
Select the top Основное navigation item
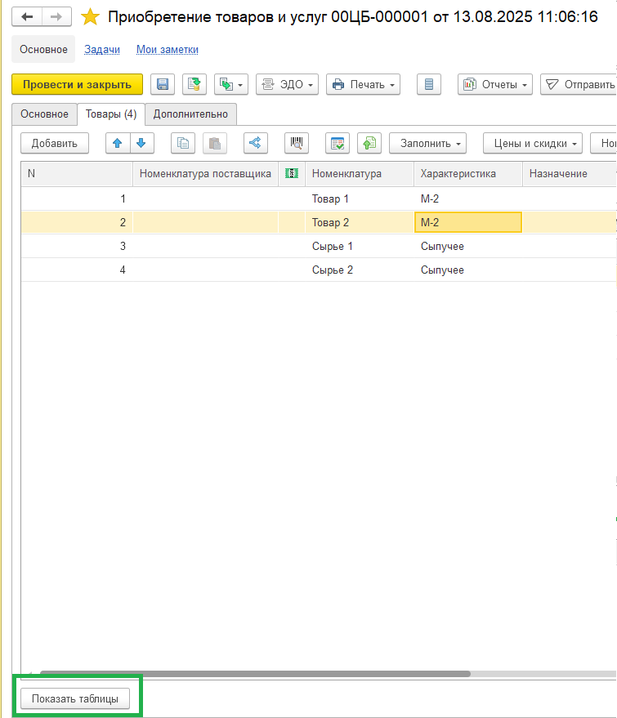coord(43,50)
